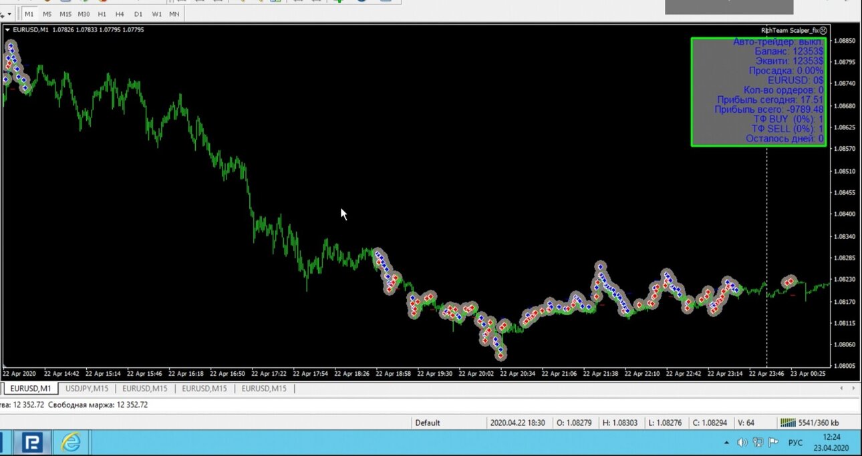
Task: Click price scale label 1.08005
Action: tap(845, 366)
